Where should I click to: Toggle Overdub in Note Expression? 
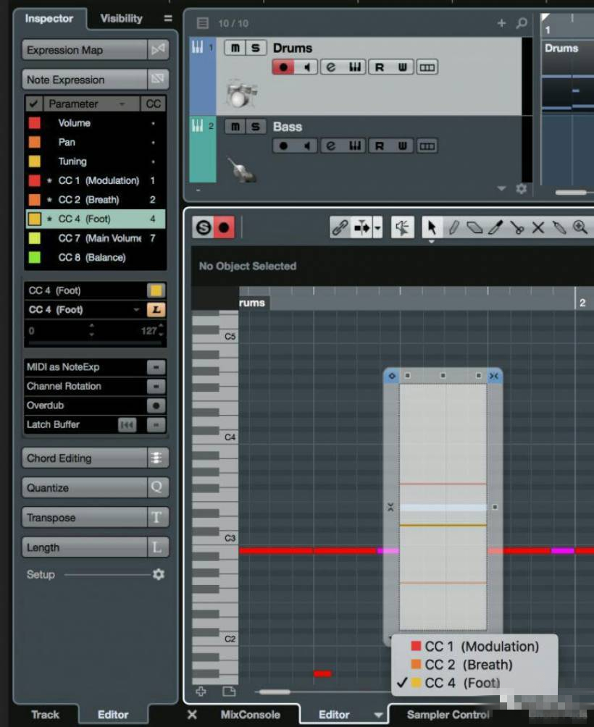pyautogui.click(x=156, y=405)
